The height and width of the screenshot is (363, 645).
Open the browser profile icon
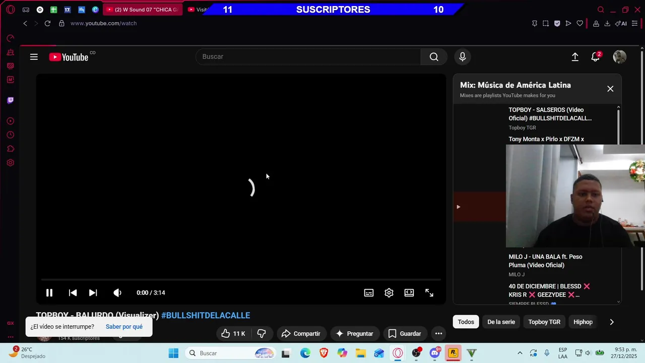(x=596, y=23)
